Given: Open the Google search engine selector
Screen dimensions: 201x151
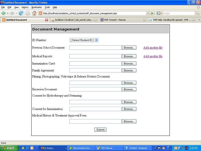Looking at the screenshot, I should coord(159,13).
